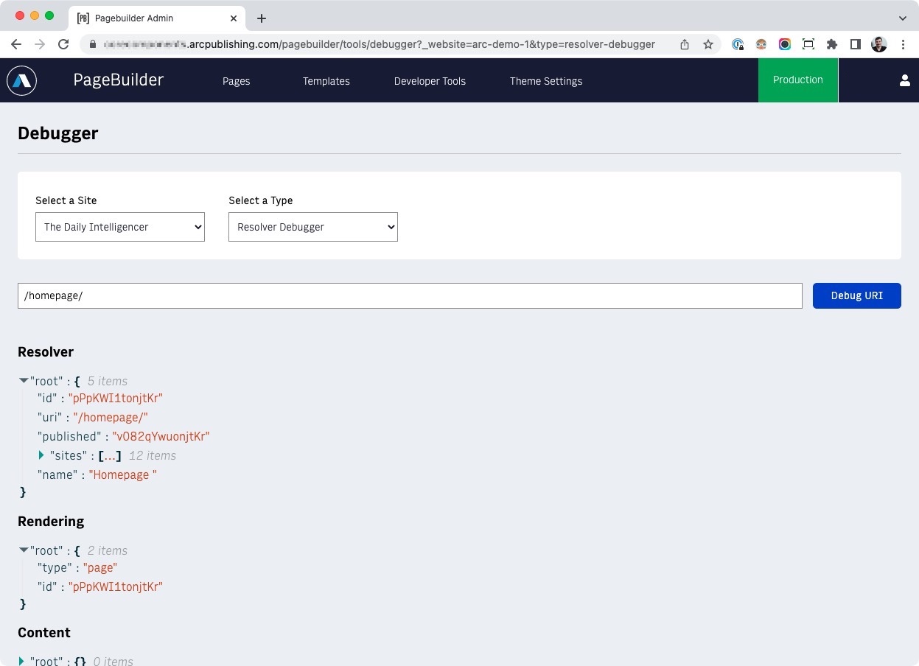Click the type value "page"

pos(100,567)
